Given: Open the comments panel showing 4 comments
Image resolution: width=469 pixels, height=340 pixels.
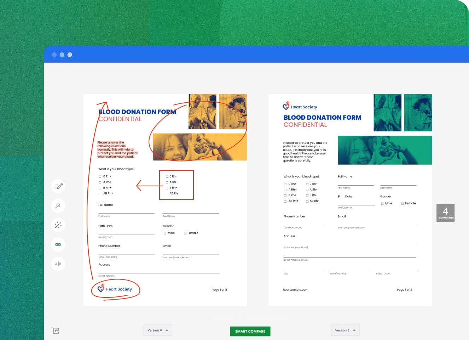Looking at the screenshot, I should 445,212.
